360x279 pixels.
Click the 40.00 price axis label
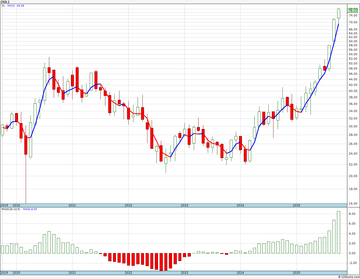(x=353, y=91)
